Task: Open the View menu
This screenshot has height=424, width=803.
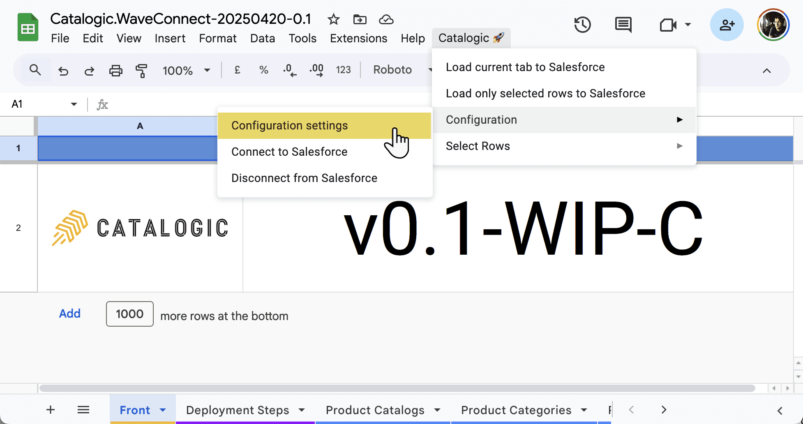Action: coord(129,38)
